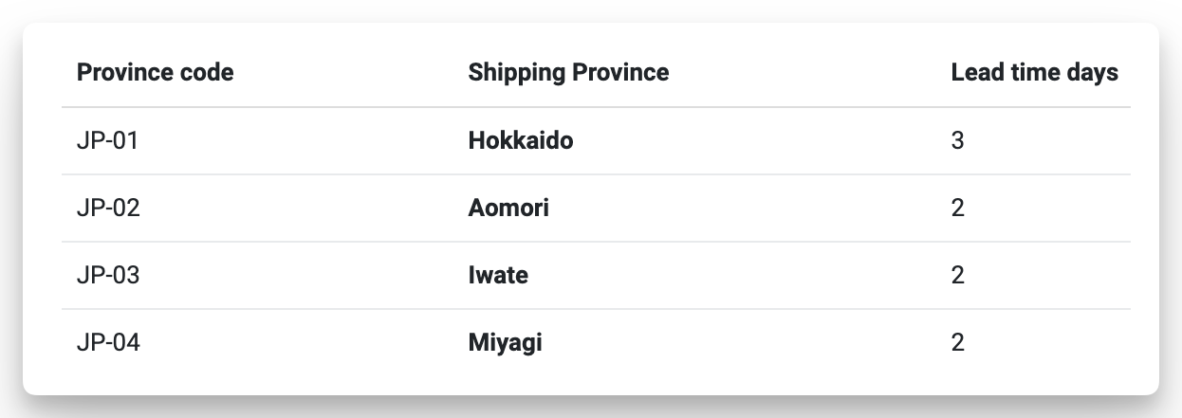Click Hokkaido's lead time value 3
This screenshot has height=418, width=1182.
957,141
